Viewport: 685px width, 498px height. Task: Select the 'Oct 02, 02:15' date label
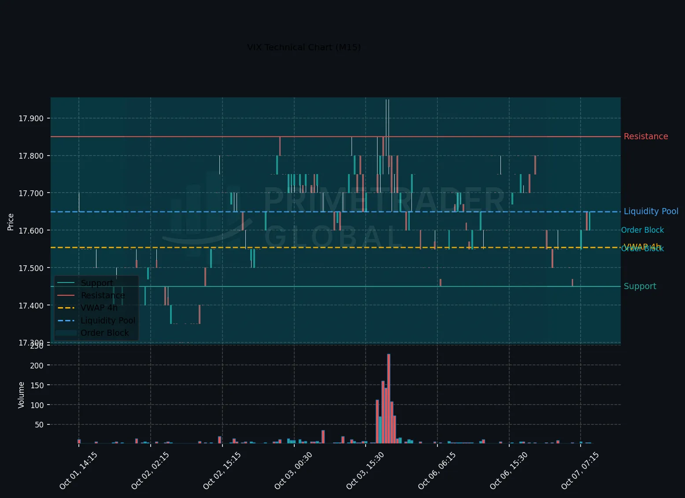pos(150,470)
